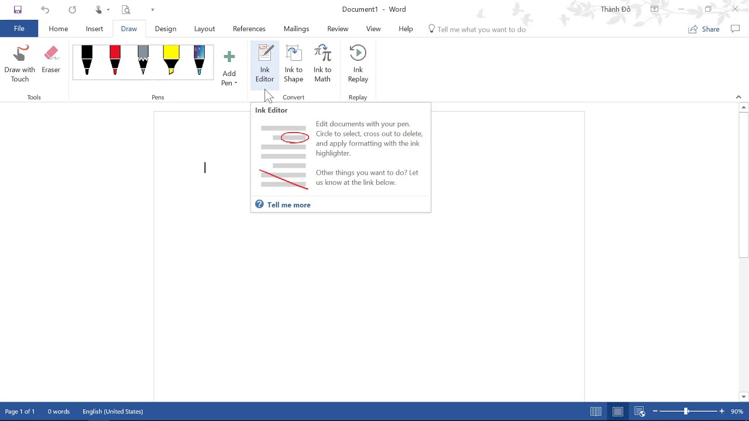Viewport: 749px width, 421px height.
Task: Activate the Ink Editor tool
Action: 264,64
